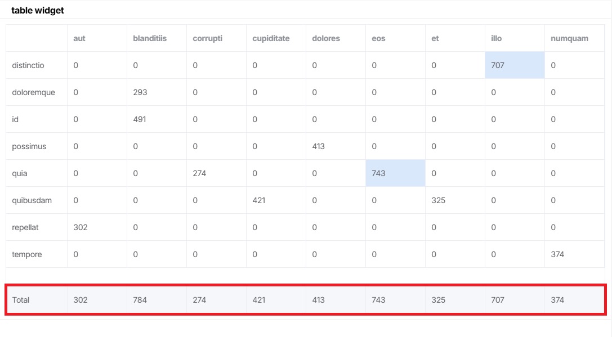Viewport: 612px width, 337px height.
Task: Select the 'cupiditate' column header
Action: click(272, 38)
